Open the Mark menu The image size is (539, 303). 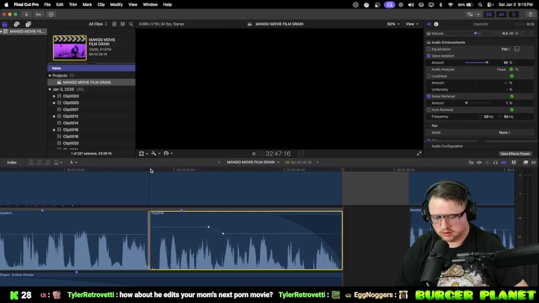point(87,5)
